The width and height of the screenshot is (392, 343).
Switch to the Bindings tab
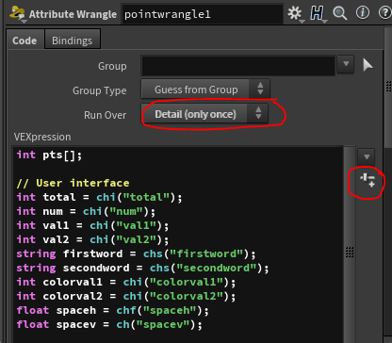coord(73,41)
